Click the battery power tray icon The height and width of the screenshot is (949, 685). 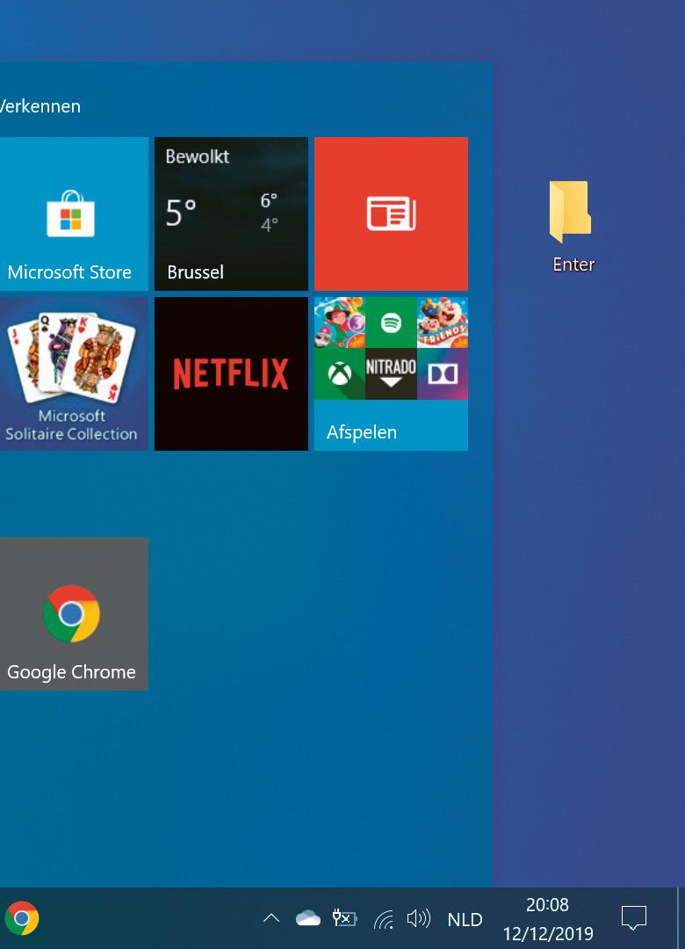(x=345, y=919)
